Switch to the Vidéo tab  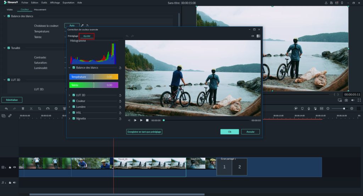[x=10, y=10]
